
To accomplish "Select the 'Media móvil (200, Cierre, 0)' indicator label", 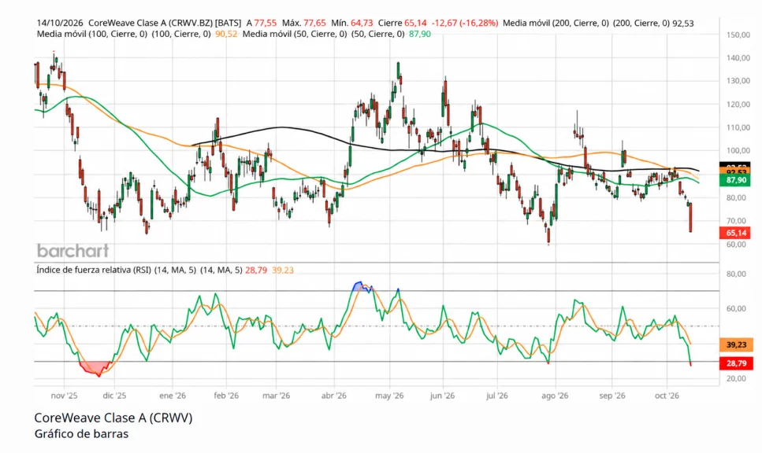I will coord(556,23).
